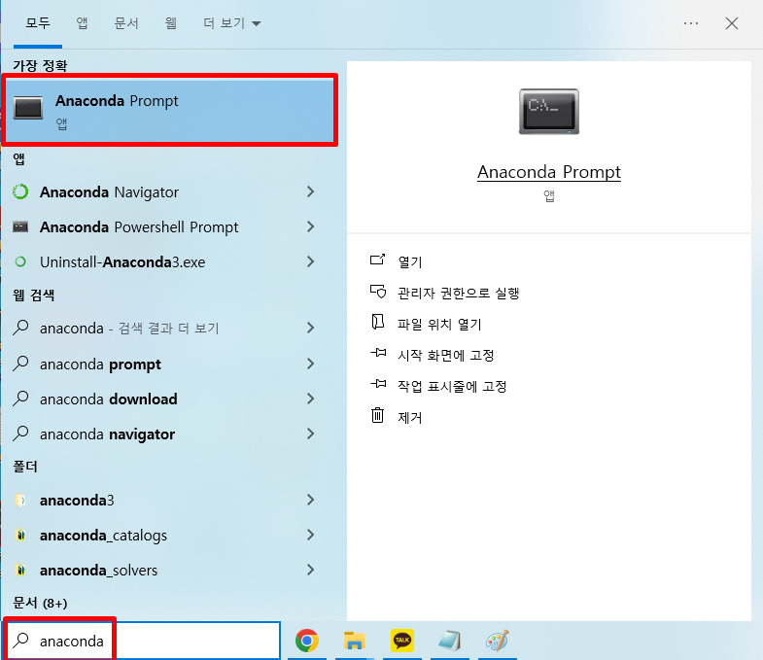Click the anaconda_solvers folder icon
The height and width of the screenshot is (660, 763).
point(20,570)
